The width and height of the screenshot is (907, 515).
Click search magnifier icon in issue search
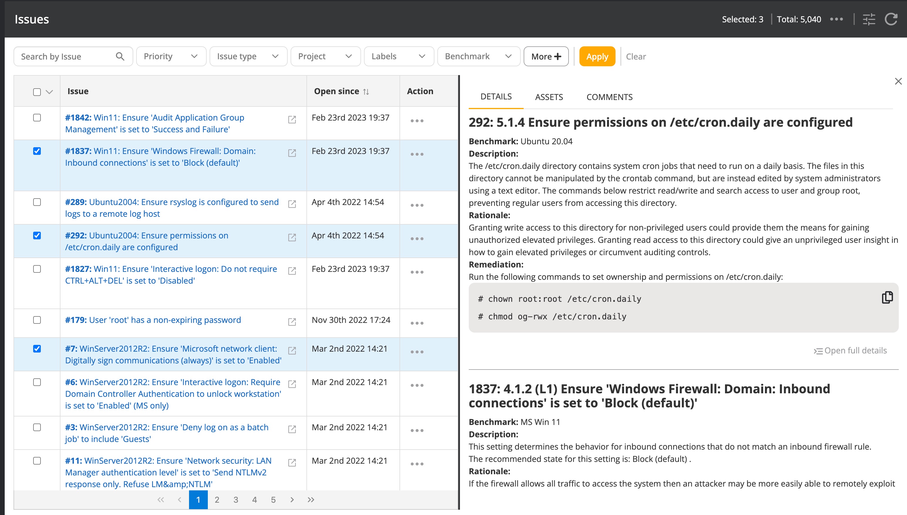coord(120,57)
